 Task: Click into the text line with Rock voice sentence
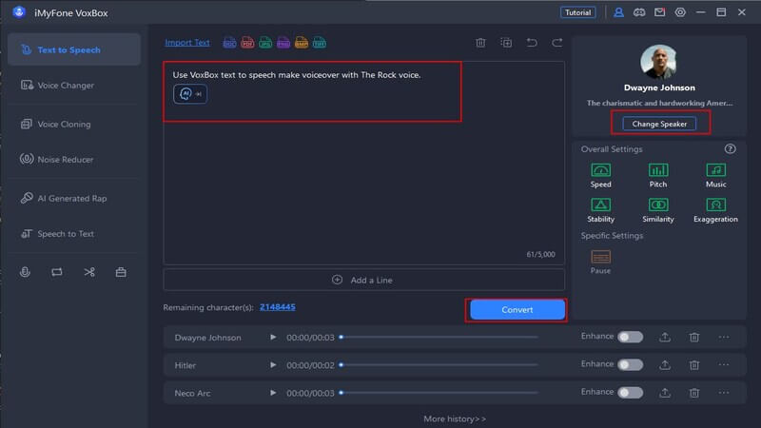297,75
